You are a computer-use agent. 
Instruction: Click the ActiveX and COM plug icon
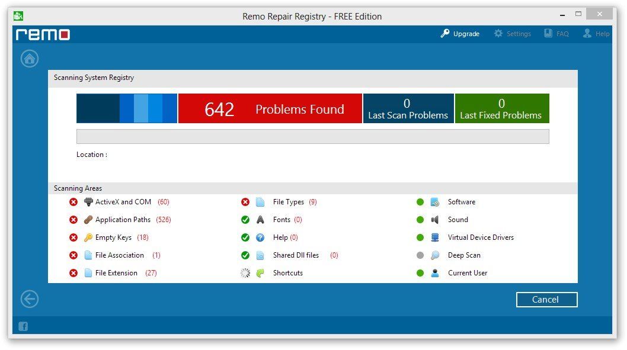(88, 202)
